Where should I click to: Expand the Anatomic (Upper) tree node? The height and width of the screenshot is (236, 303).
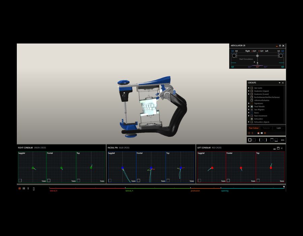(x=249, y=91)
